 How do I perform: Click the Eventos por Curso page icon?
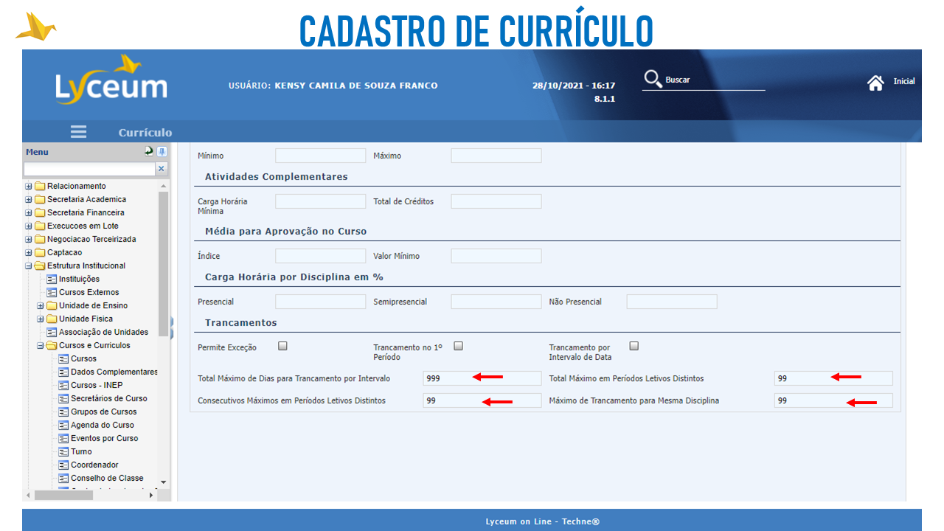click(63, 438)
